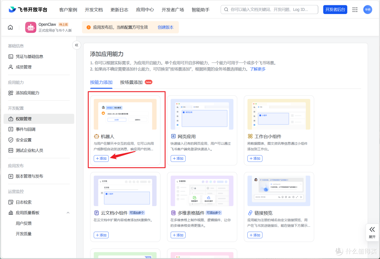This screenshot has height=259, width=380.
Task: Add the 机器人 capability
Action: point(101,158)
